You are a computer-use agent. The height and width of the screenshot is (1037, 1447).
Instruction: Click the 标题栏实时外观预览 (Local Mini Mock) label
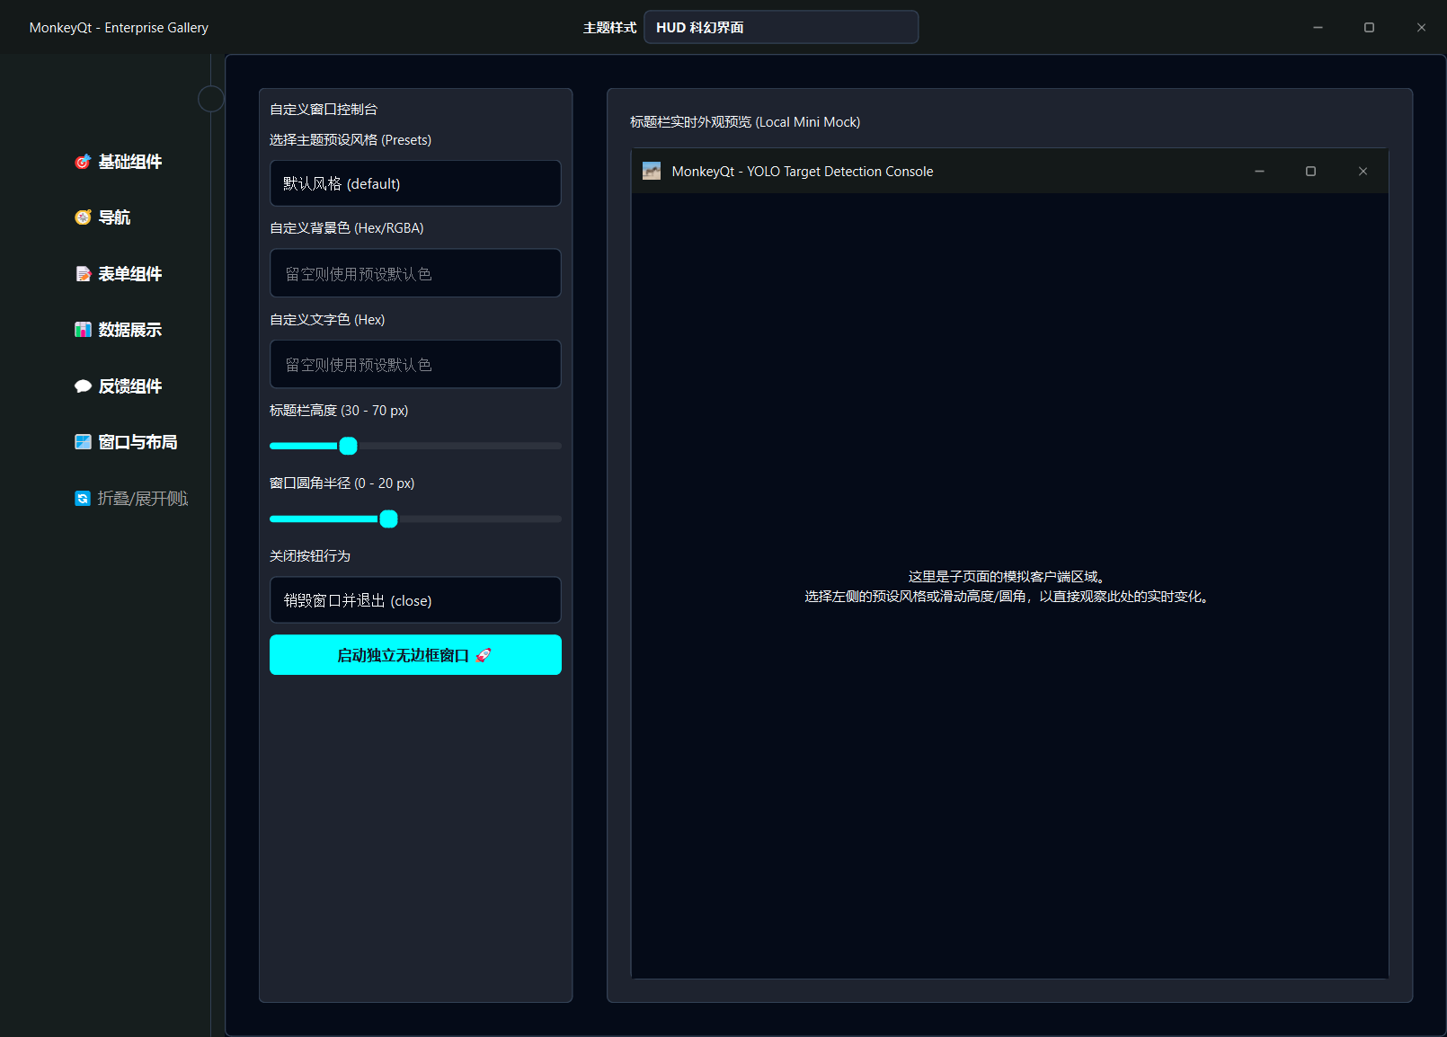(x=745, y=122)
